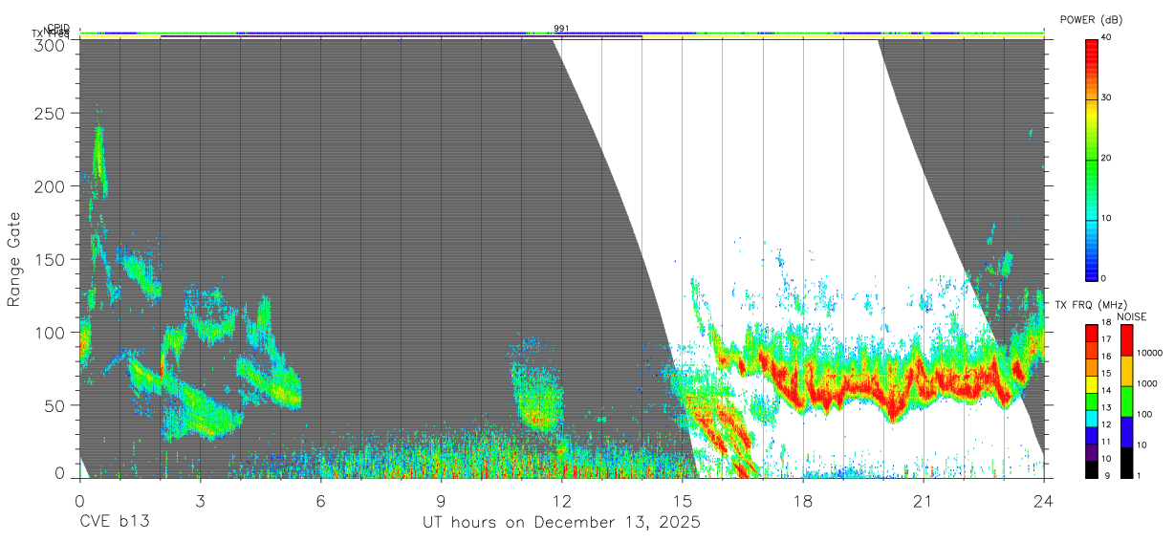This screenshot has height=542, width=1174.
Task: Click the 250 tick label on Range Gate axis
Action: click(49, 114)
